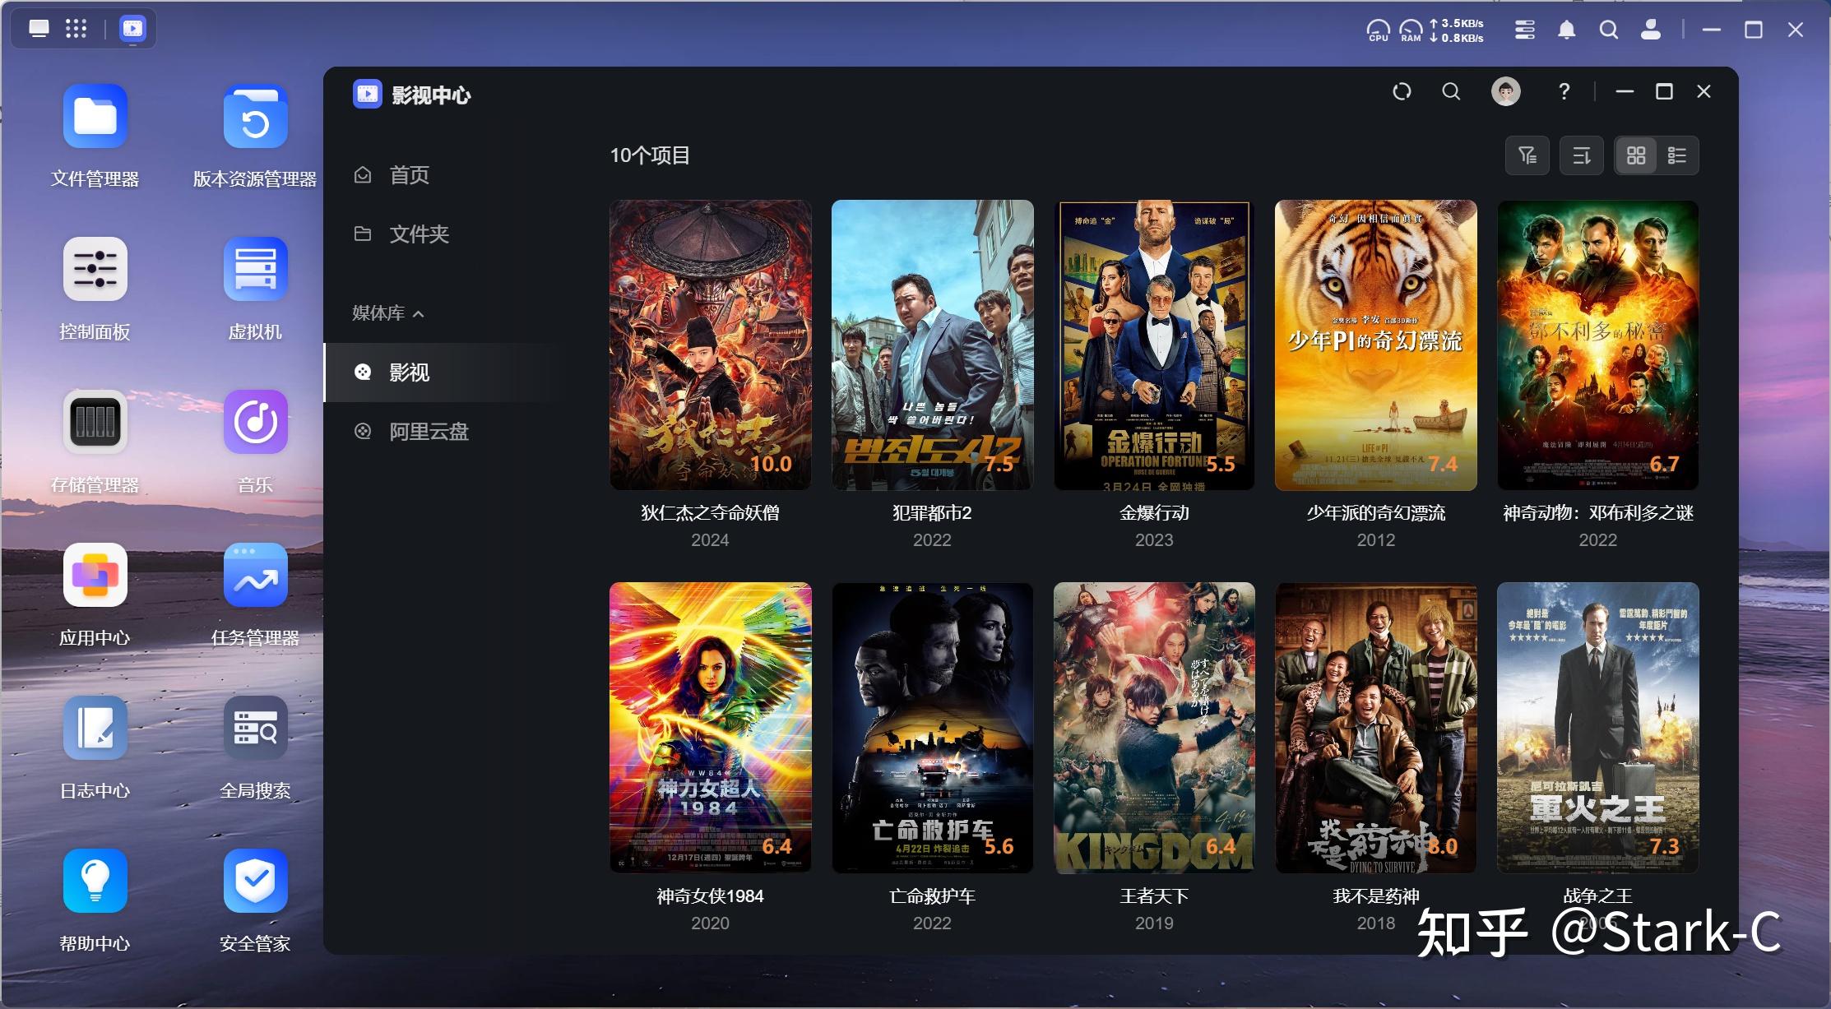
Task: Click the 影视中心 taskbar icon
Action: (132, 29)
